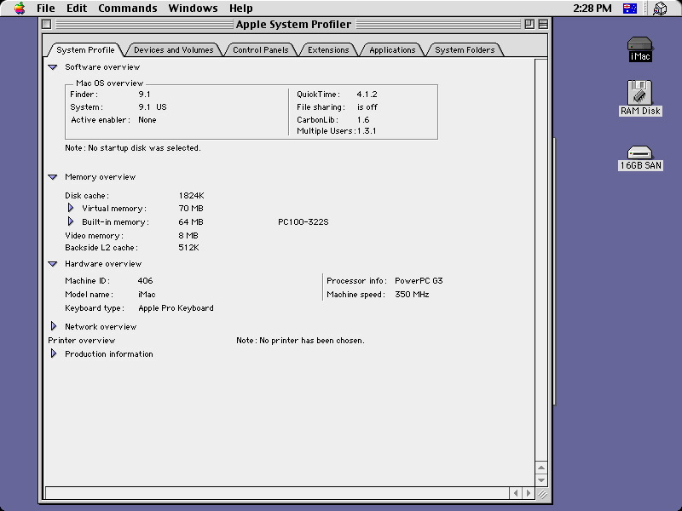
Task: Click the 'PowerPC G3' processor value
Action: 419,281
